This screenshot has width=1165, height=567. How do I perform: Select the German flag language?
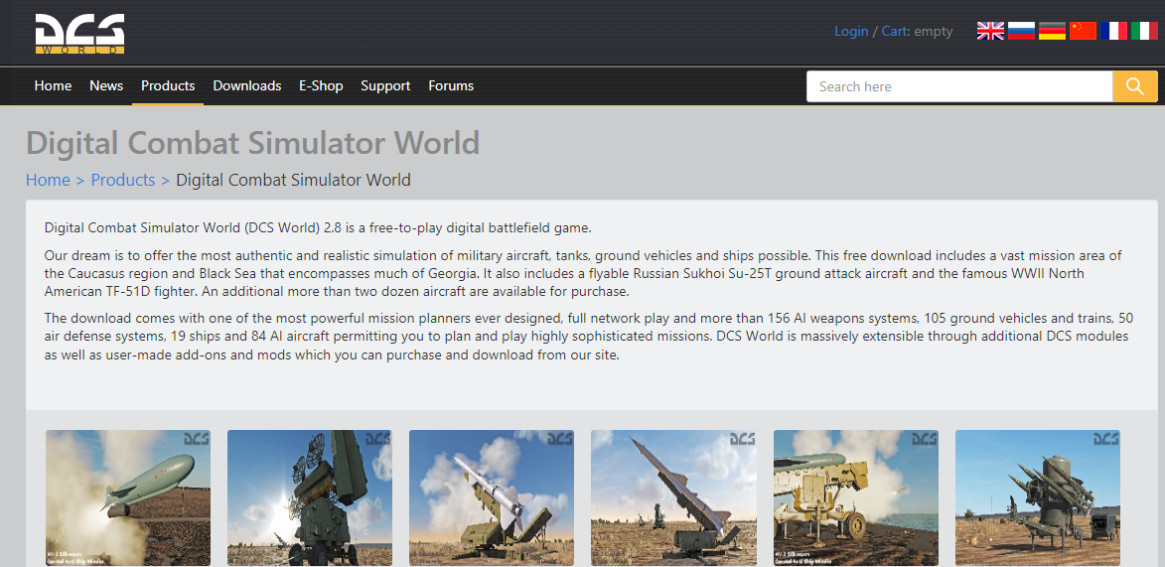click(x=1052, y=31)
